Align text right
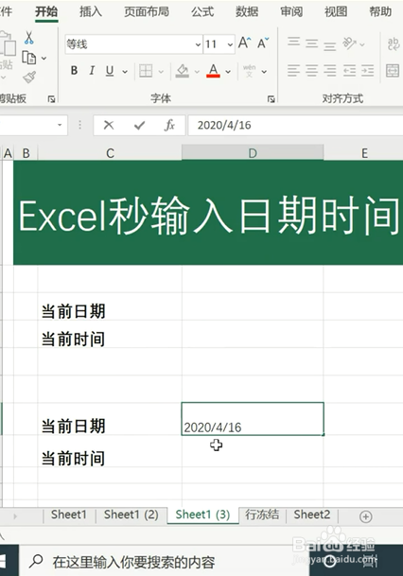This screenshot has width=403, height=576. click(329, 70)
